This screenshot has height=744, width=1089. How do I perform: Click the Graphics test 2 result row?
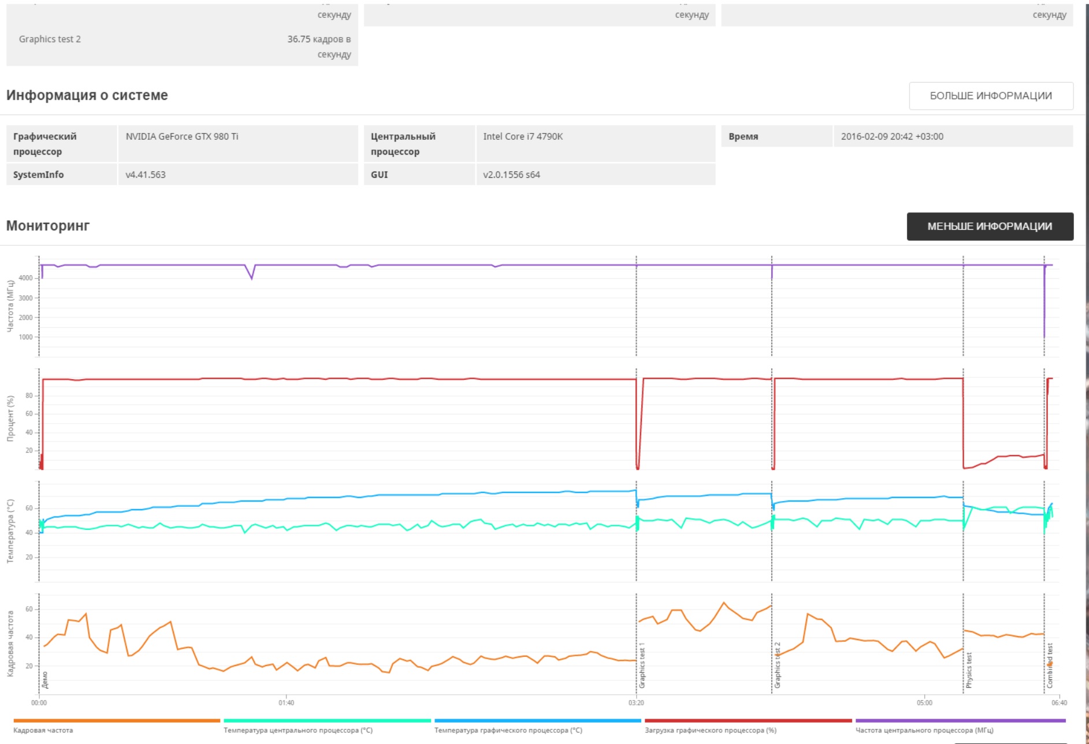point(182,46)
